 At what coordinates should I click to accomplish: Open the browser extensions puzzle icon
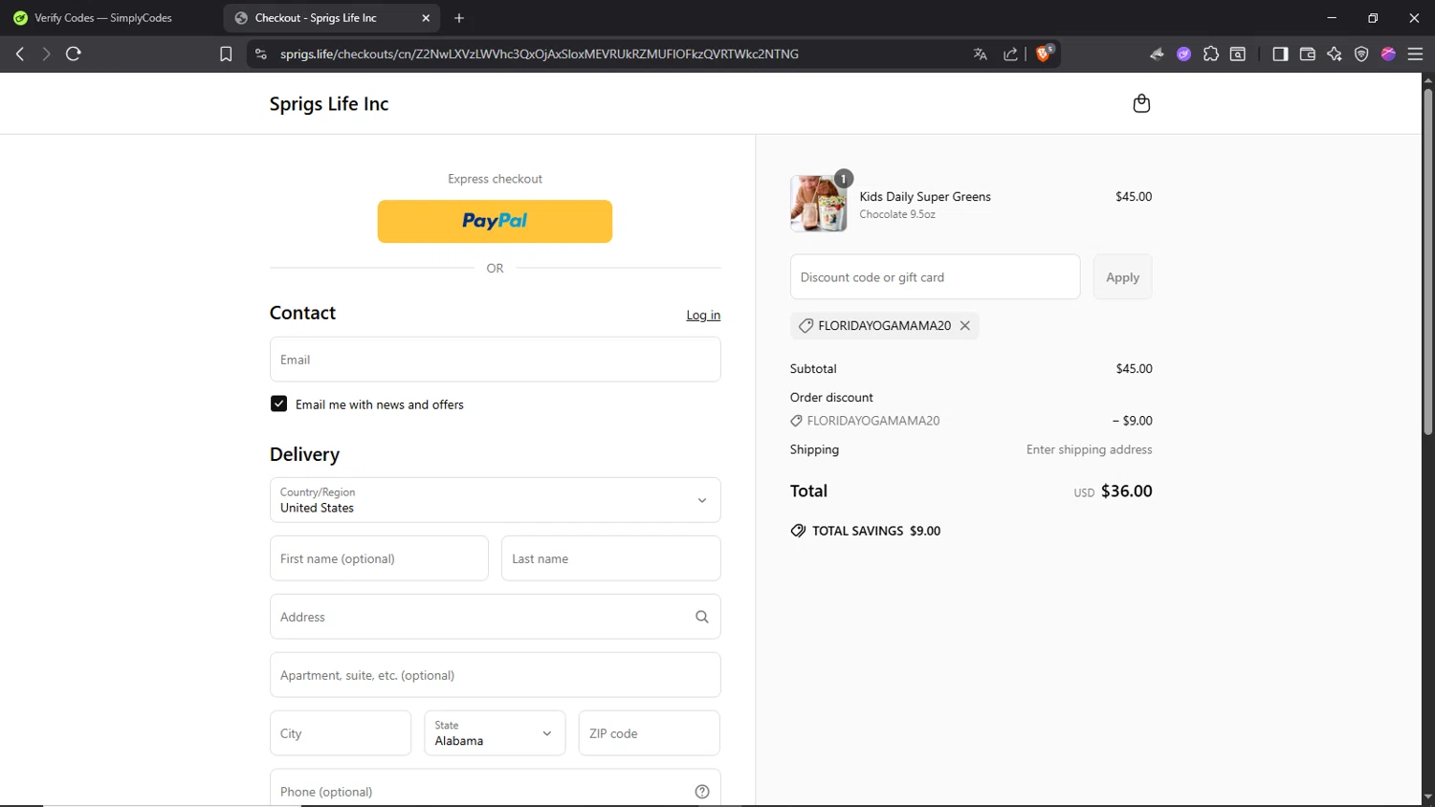click(x=1211, y=55)
